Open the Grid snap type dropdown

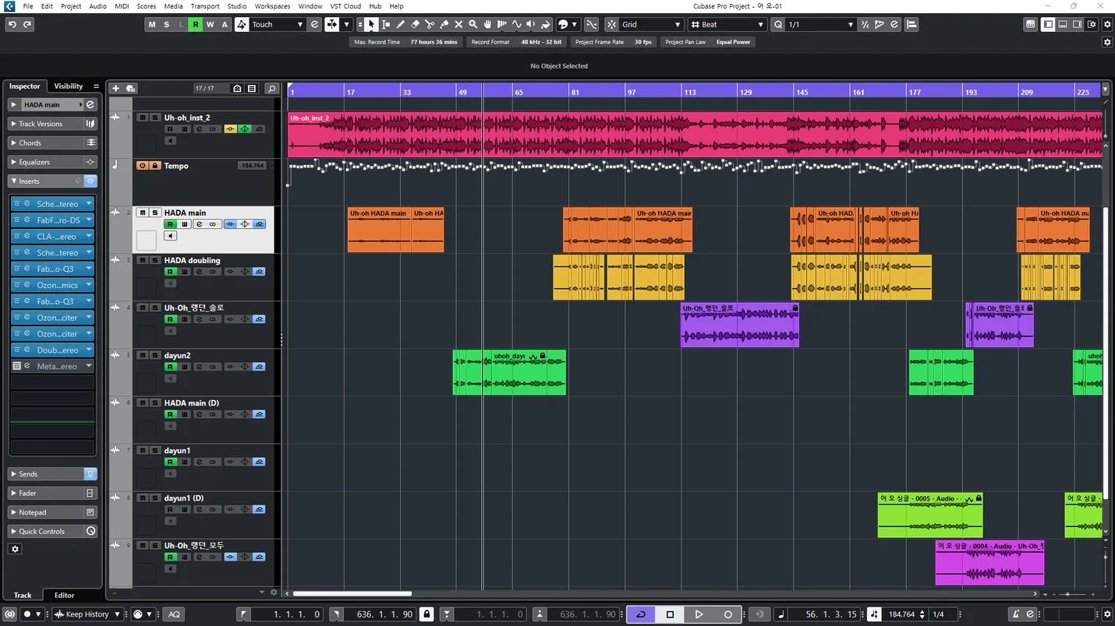click(x=651, y=24)
